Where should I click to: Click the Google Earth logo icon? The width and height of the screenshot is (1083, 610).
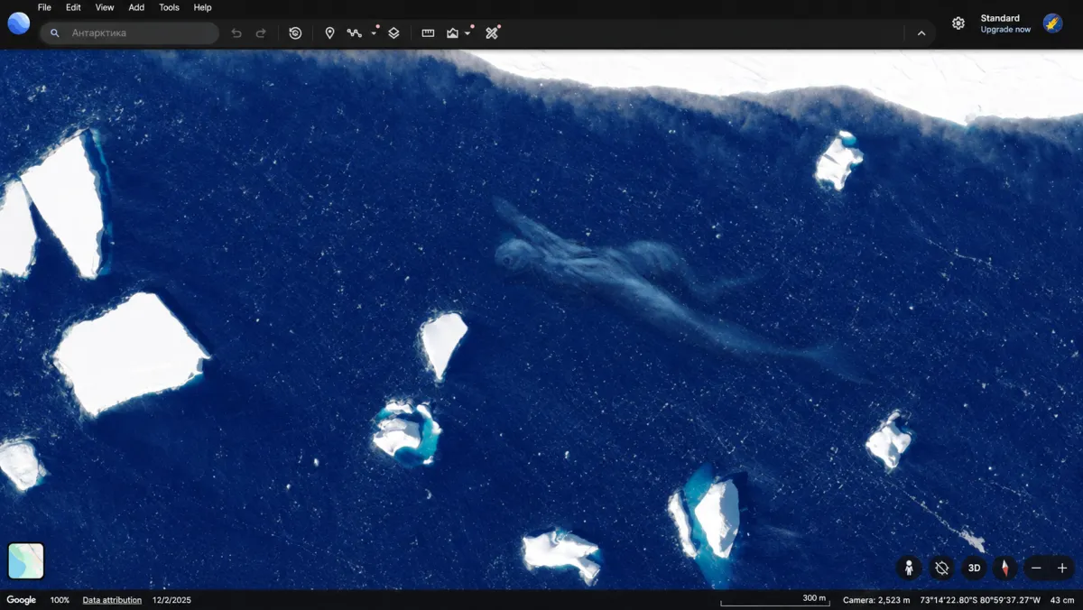[18, 23]
